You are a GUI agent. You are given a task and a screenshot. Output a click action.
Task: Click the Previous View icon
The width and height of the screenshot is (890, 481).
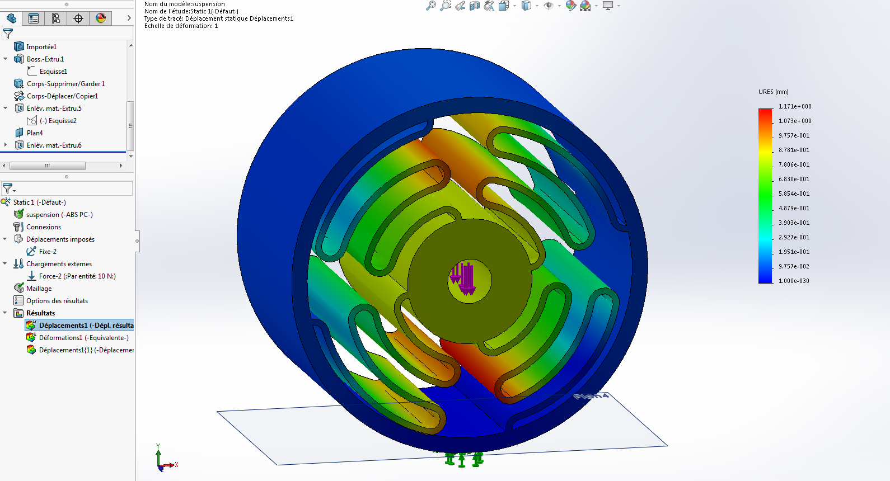(x=460, y=6)
